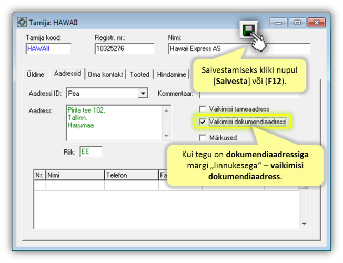
Task: Switch to the Üldine tab
Action: (36, 75)
